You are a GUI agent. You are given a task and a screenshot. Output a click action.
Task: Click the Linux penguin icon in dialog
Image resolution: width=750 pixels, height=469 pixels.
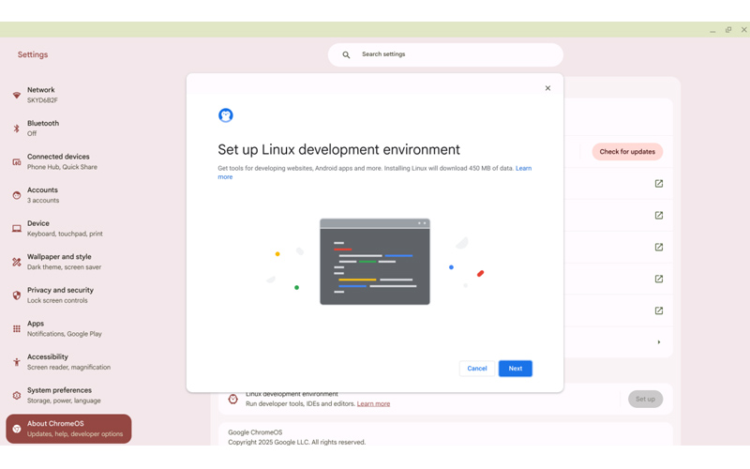(226, 115)
